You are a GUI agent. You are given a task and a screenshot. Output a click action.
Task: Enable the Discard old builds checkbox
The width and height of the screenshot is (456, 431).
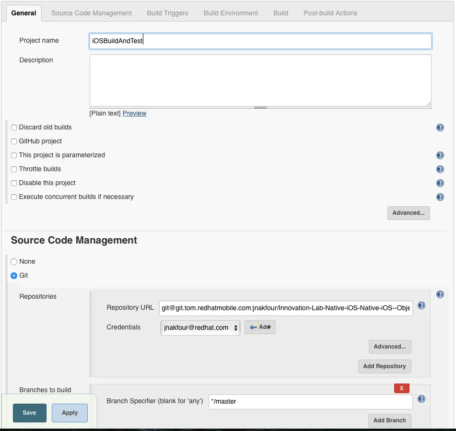point(14,127)
